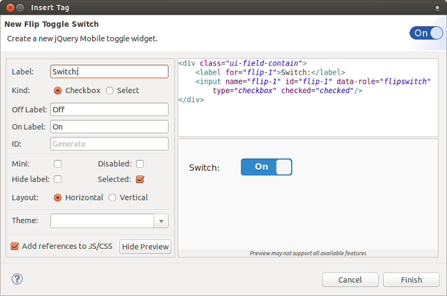The image size is (447, 296).
Task: Open the Theme dropdown arrow
Action: pyautogui.click(x=162, y=221)
